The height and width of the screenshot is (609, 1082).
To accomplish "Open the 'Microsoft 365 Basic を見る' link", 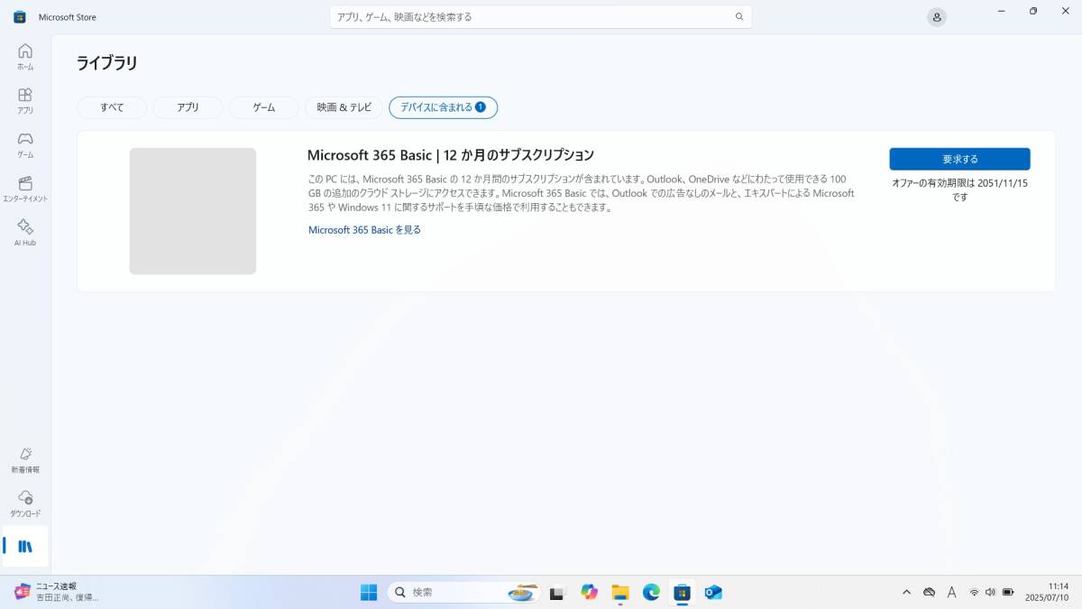I will [x=364, y=230].
